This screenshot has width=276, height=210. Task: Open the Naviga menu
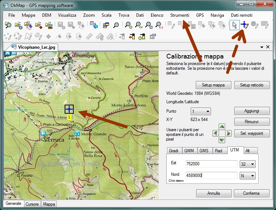click(x=217, y=15)
